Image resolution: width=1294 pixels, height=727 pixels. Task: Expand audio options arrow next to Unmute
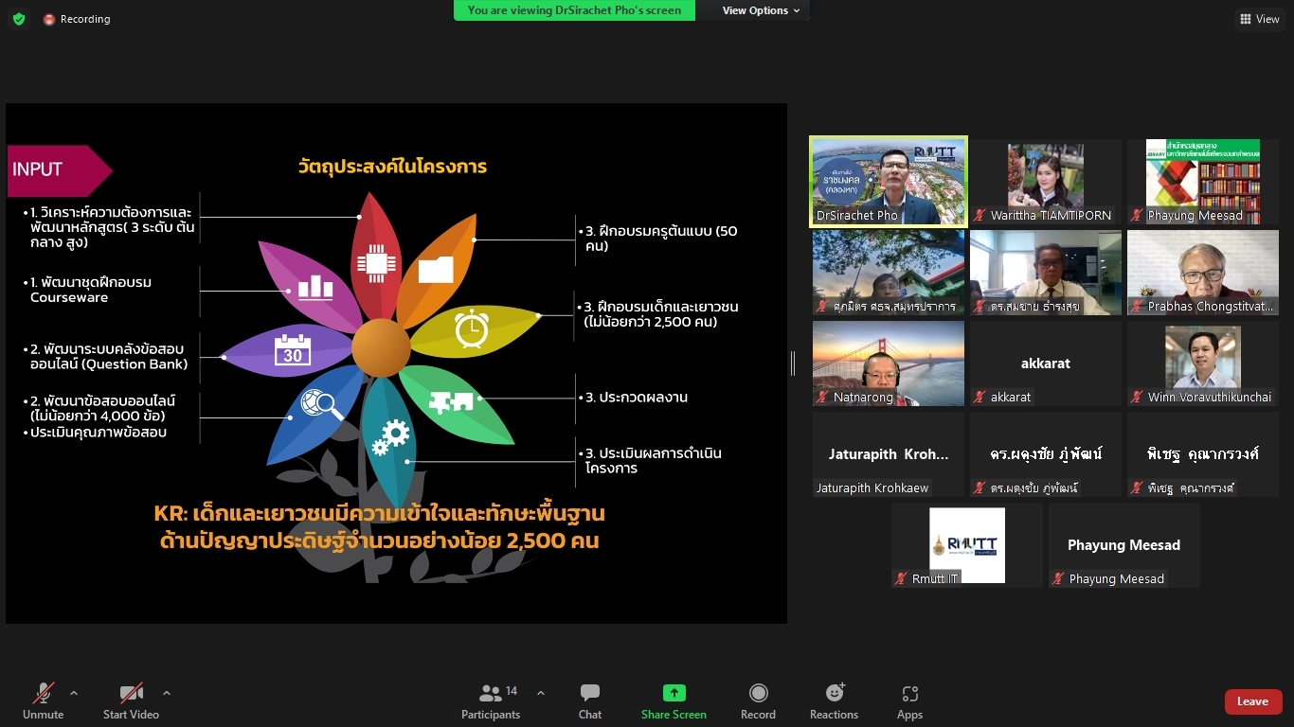coord(74,693)
